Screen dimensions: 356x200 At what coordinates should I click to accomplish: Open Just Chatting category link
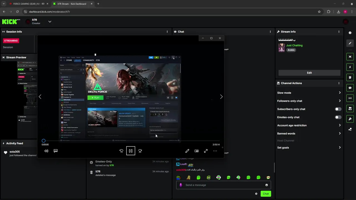(294, 45)
